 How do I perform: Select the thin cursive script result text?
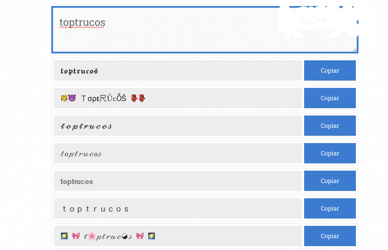(x=81, y=154)
